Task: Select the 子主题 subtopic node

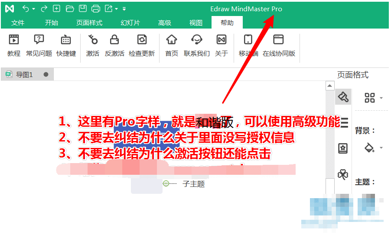Action: [193, 184]
